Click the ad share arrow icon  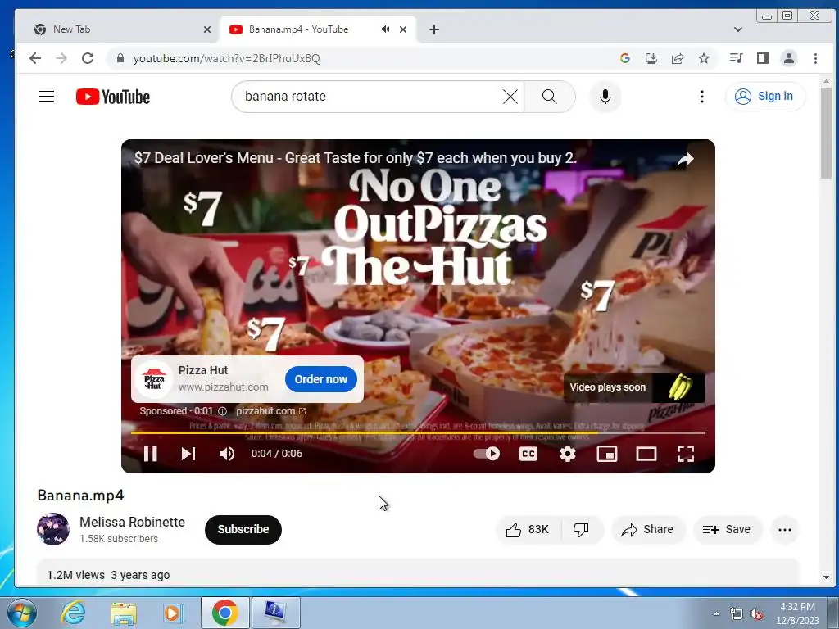pyautogui.click(x=686, y=159)
